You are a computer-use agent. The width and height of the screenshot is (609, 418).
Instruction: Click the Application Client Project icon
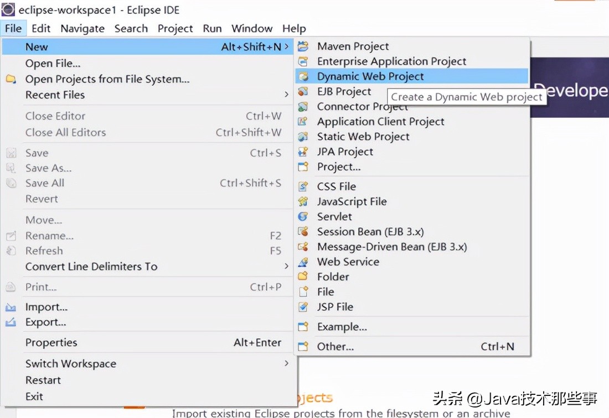(303, 122)
